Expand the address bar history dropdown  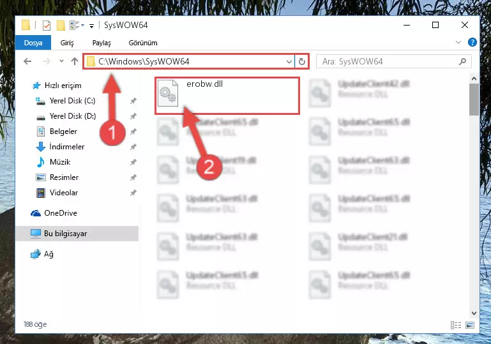point(289,62)
